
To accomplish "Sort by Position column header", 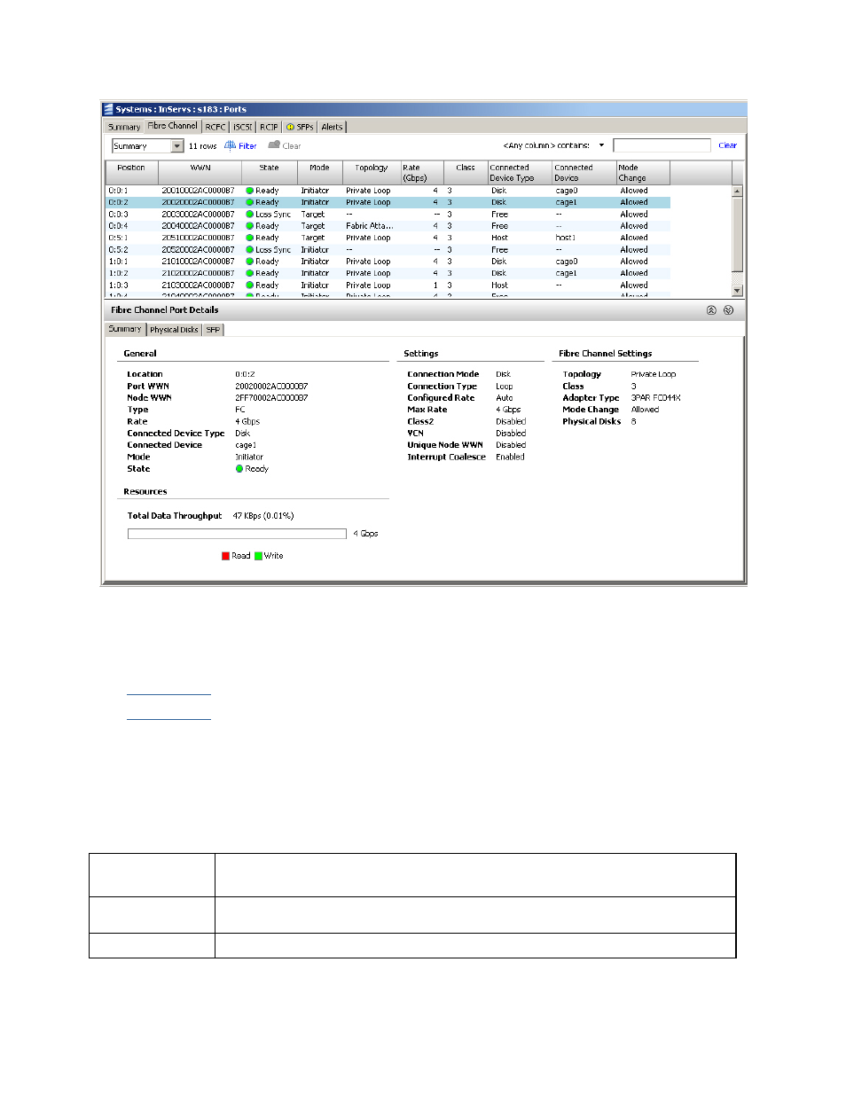I will [131, 172].
